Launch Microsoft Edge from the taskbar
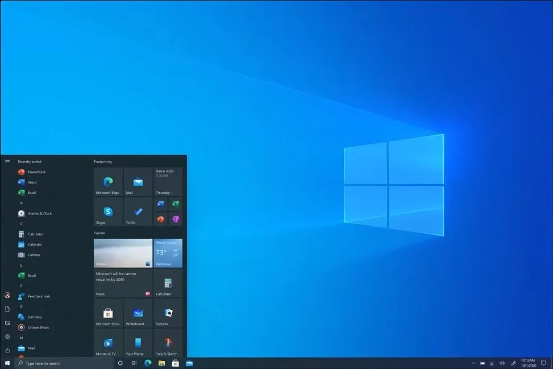The width and height of the screenshot is (553, 369). [148, 363]
